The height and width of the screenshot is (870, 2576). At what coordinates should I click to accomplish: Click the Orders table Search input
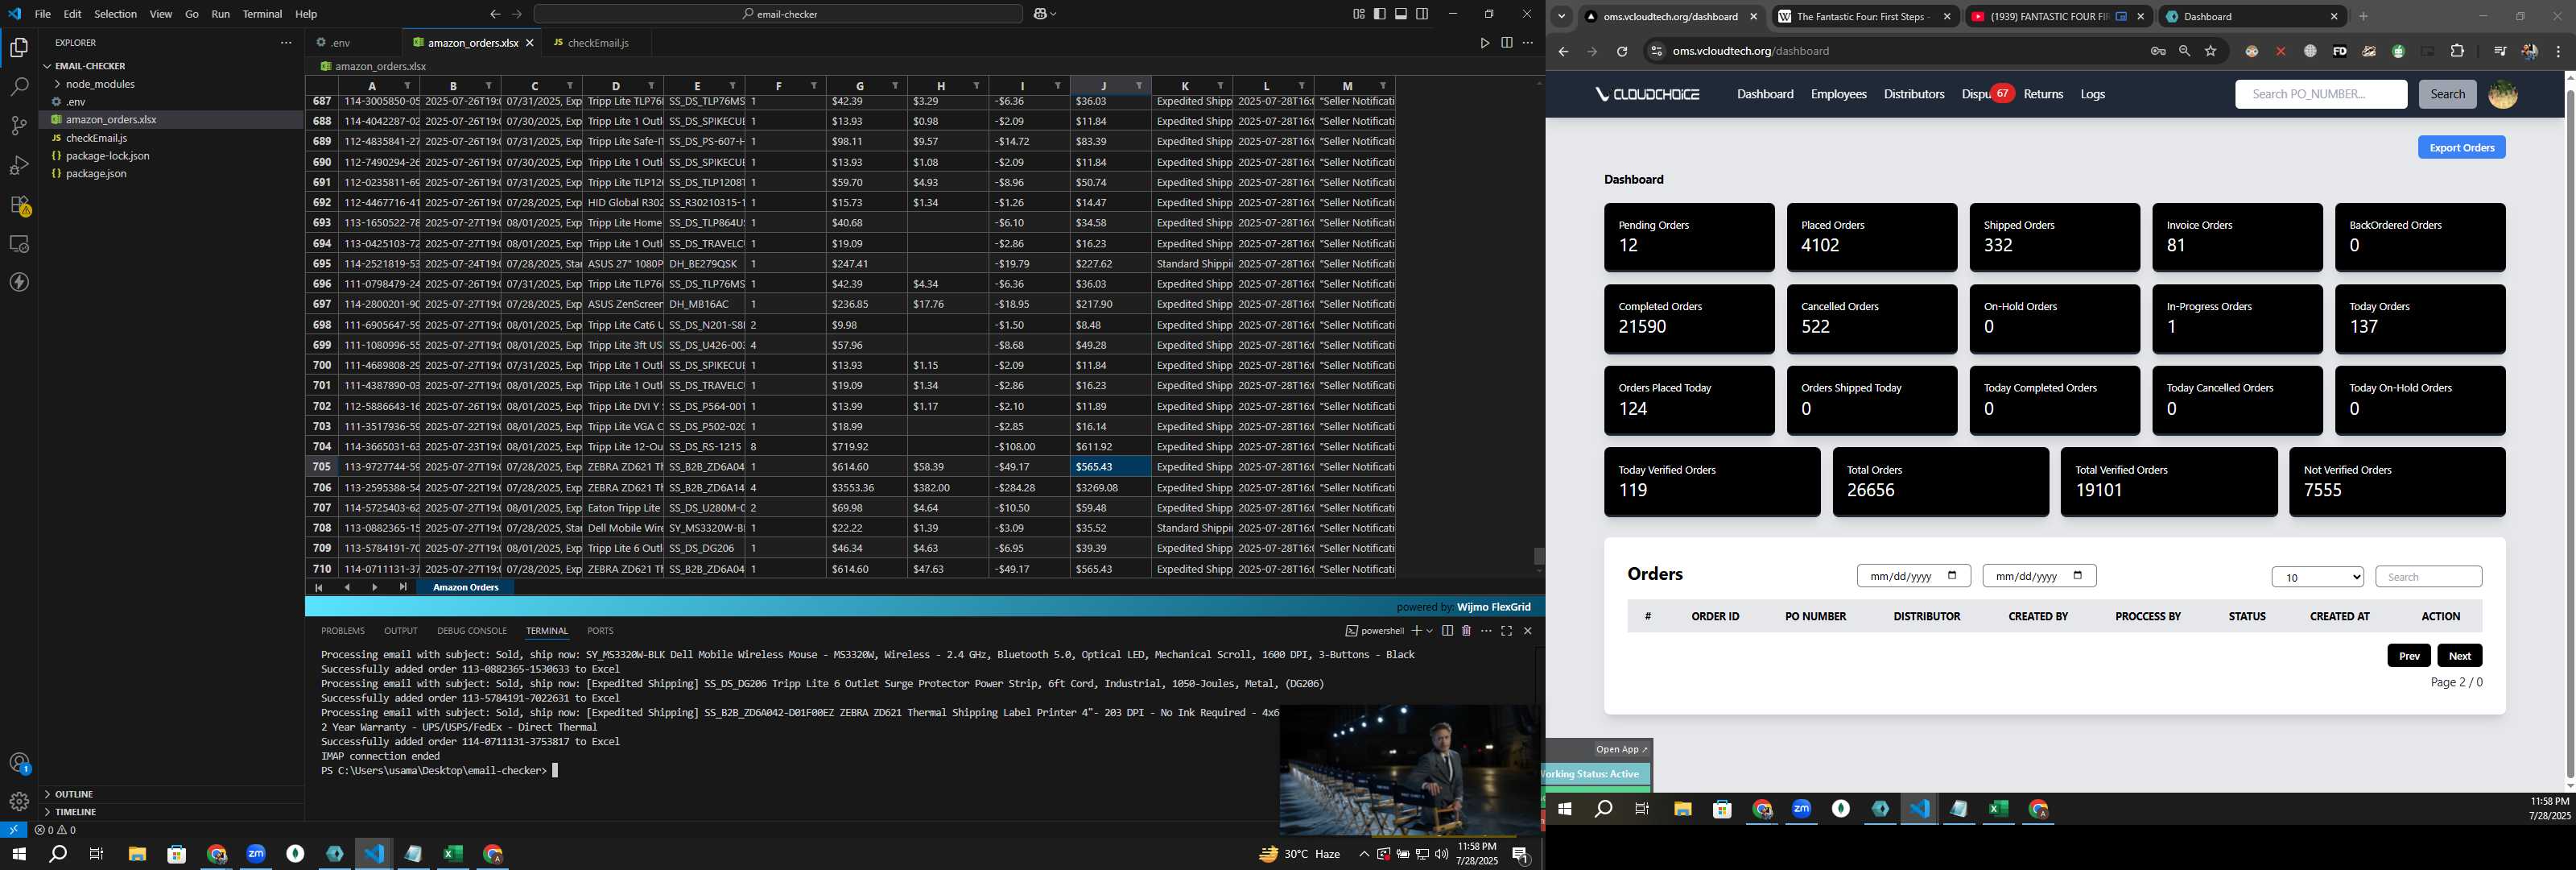(2428, 577)
